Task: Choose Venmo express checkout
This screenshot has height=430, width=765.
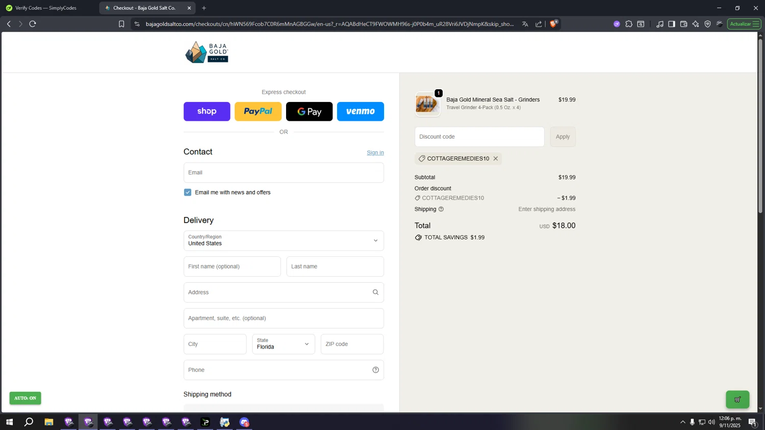Action: [361, 112]
